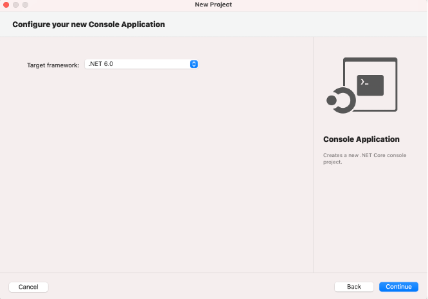Screen dimensions: 428x299
Task: Go back with the Back button
Action: point(354,287)
